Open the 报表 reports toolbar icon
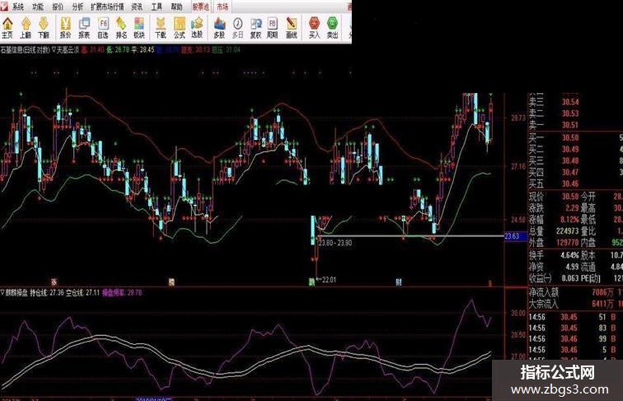This screenshot has height=401, width=623. pyautogui.click(x=84, y=28)
